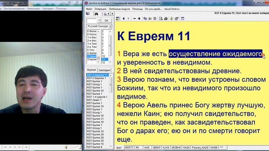
Task: Switch to the Журнал tab
Action: pyautogui.click(x=91, y=70)
